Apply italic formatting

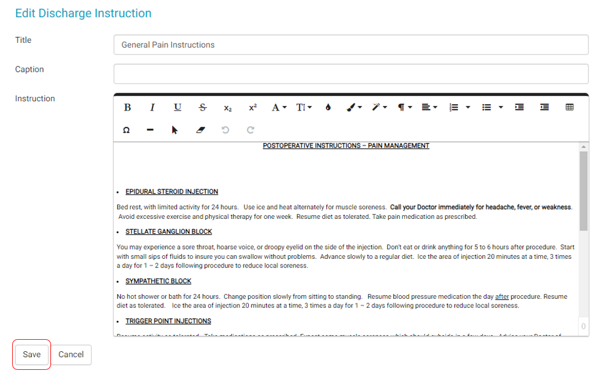click(x=152, y=107)
